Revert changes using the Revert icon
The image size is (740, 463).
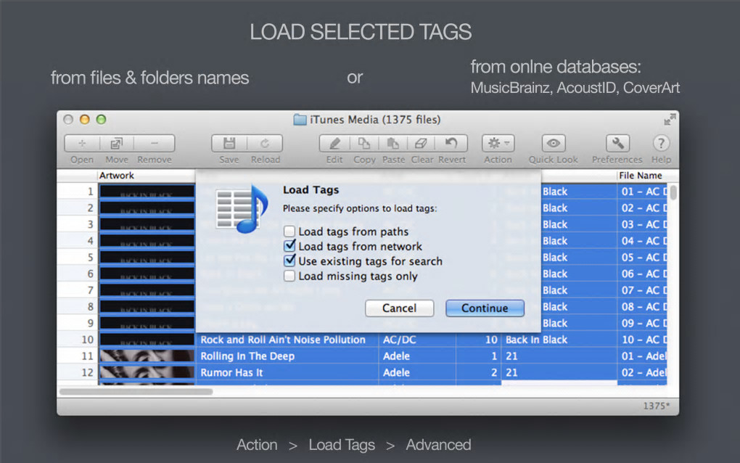[x=452, y=143]
